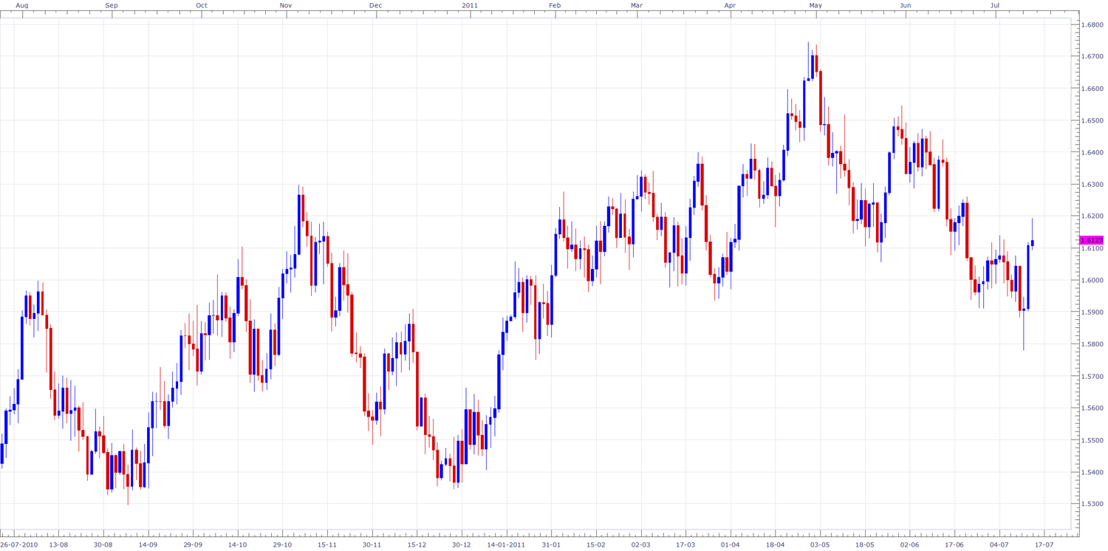Click the 1.6600 price level label

(1092, 89)
